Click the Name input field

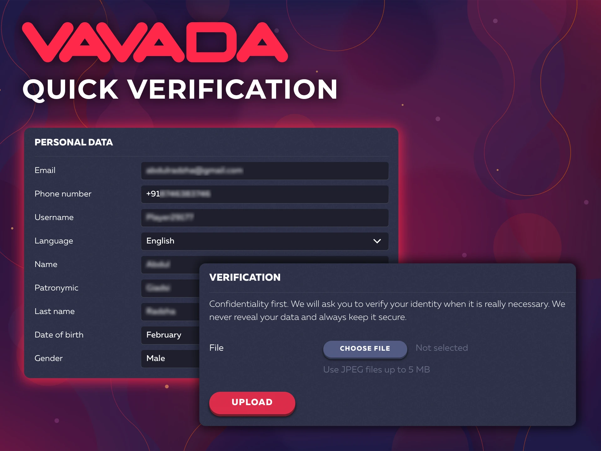click(171, 264)
